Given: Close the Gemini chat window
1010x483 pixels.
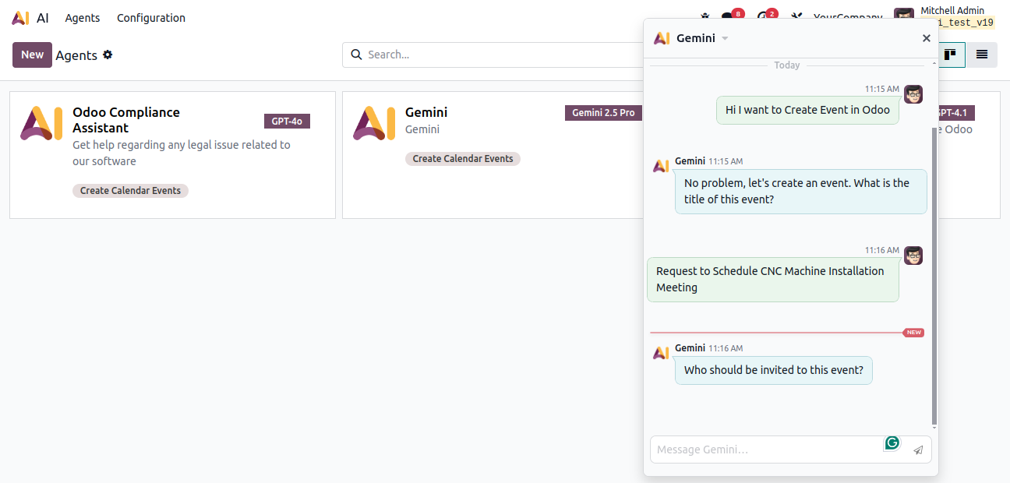Looking at the screenshot, I should [x=926, y=38].
